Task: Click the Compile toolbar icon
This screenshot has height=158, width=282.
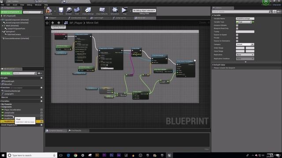Action: (48, 11)
